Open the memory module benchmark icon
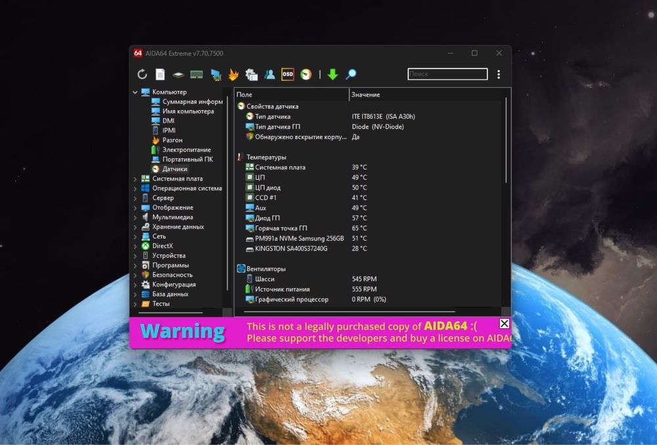Viewport: 657px width, 445px height. pyautogui.click(x=196, y=75)
